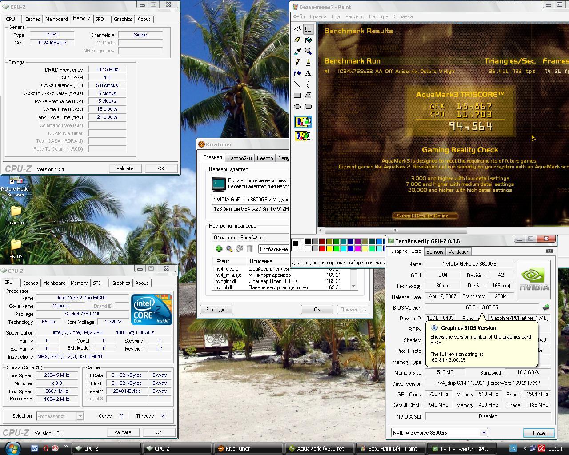Select the rectangular selection tool in Paint

pos(308,29)
